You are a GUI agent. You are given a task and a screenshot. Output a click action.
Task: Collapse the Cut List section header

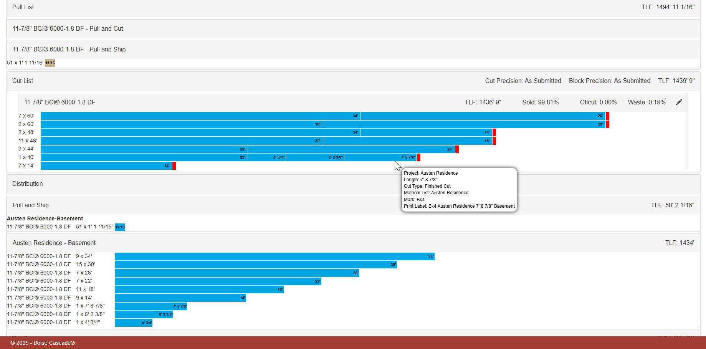pyautogui.click(x=353, y=81)
